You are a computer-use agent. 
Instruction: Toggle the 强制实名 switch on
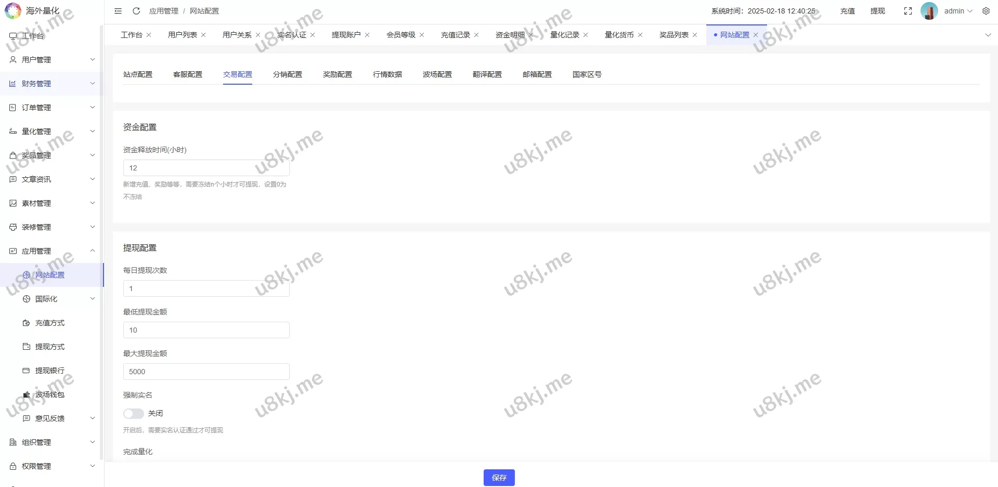133,413
